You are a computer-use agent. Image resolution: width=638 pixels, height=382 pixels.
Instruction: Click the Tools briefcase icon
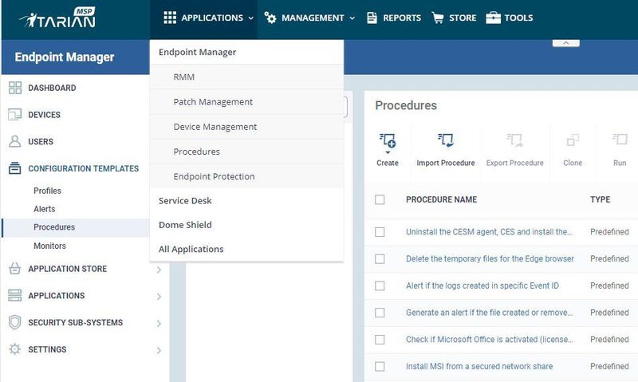click(x=493, y=18)
